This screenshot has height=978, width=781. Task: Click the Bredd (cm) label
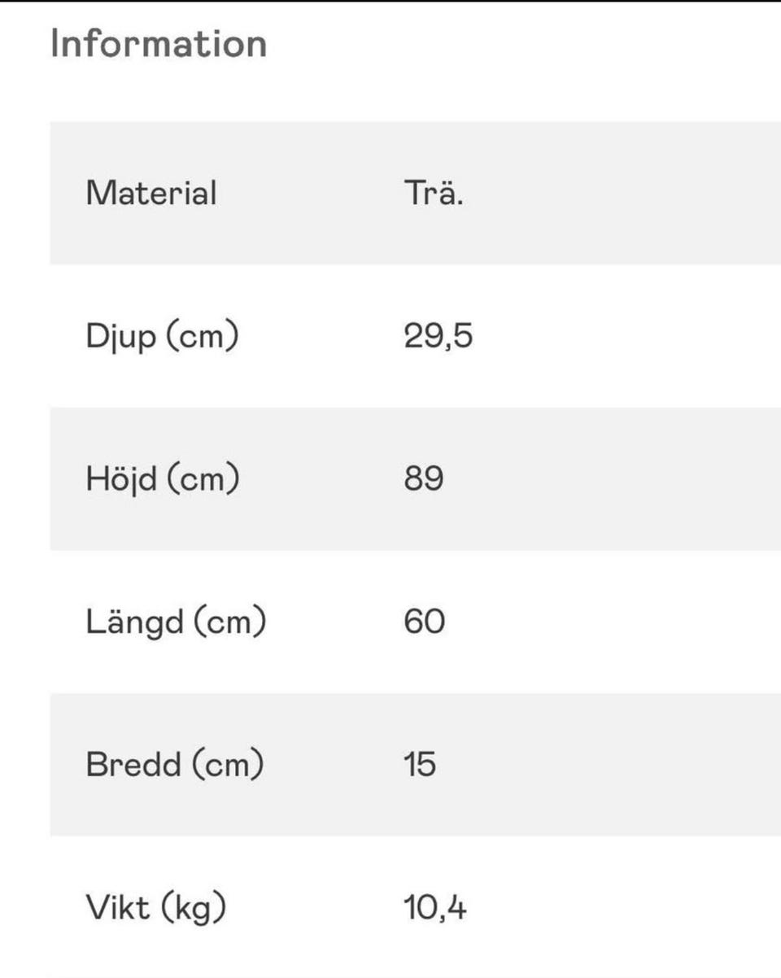point(174,765)
